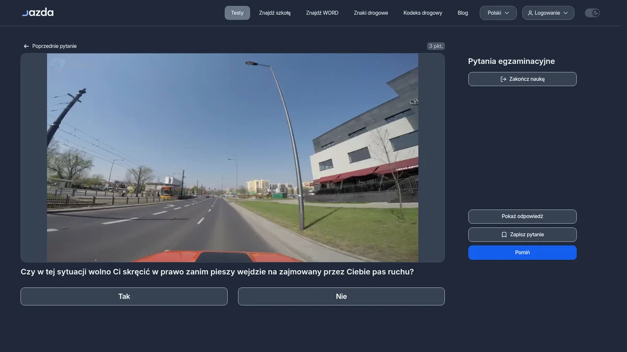Click the Pytania egzaminacyjne heading

coord(512,61)
